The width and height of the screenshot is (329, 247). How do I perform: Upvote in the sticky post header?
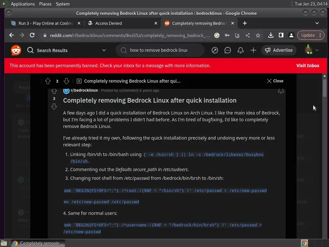[48, 81]
